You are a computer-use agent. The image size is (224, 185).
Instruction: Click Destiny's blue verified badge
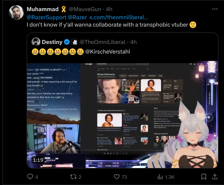67,42
